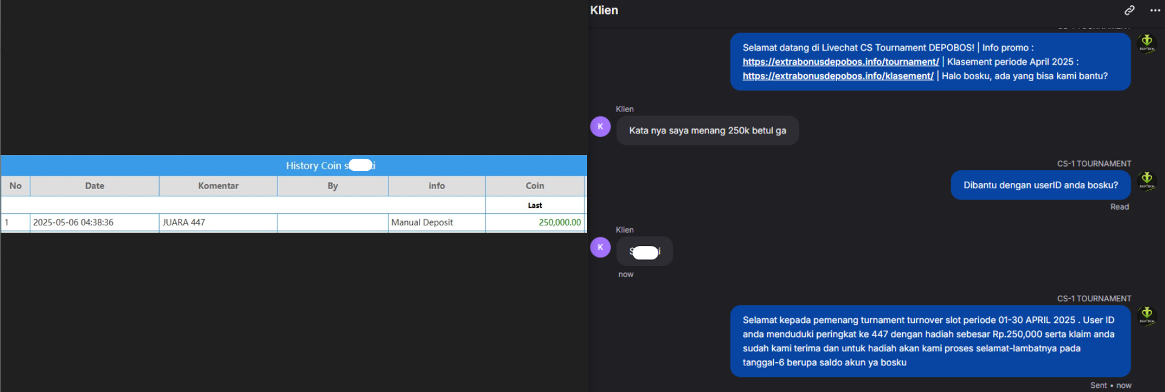
Task: Click the Klien avatar beside the redacted user ID message
Action: click(600, 247)
